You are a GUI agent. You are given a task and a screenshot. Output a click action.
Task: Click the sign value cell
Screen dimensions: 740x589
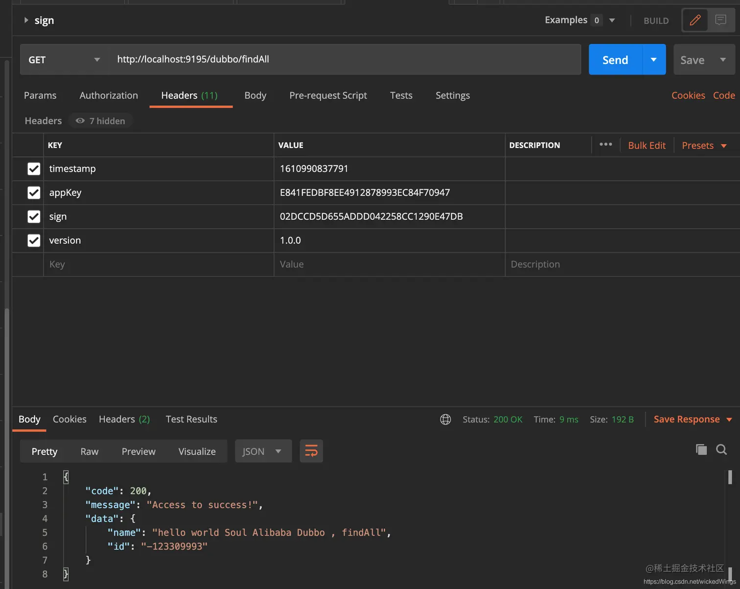pos(390,216)
